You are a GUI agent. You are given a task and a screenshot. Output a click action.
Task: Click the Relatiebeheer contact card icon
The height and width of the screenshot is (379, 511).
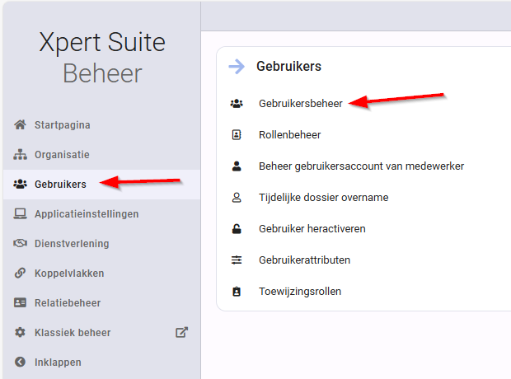pos(21,302)
